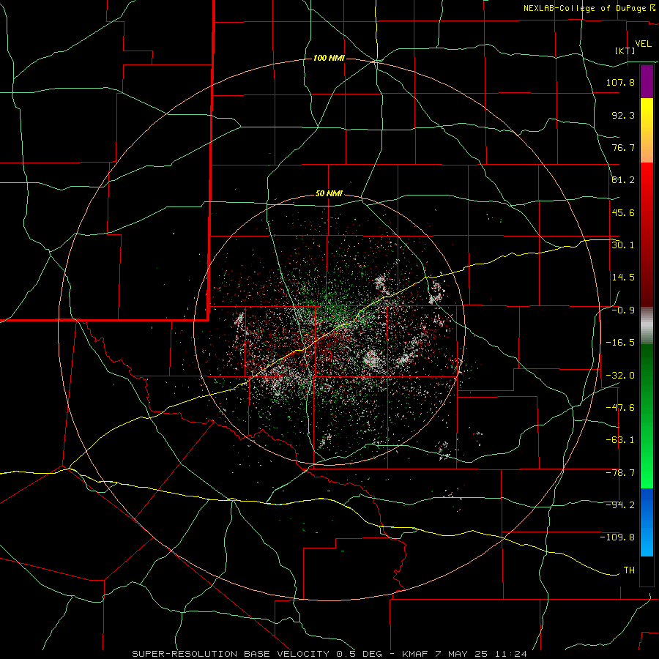
Task: Pick the purple segment of the velocity scale
Action: (647, 82)
